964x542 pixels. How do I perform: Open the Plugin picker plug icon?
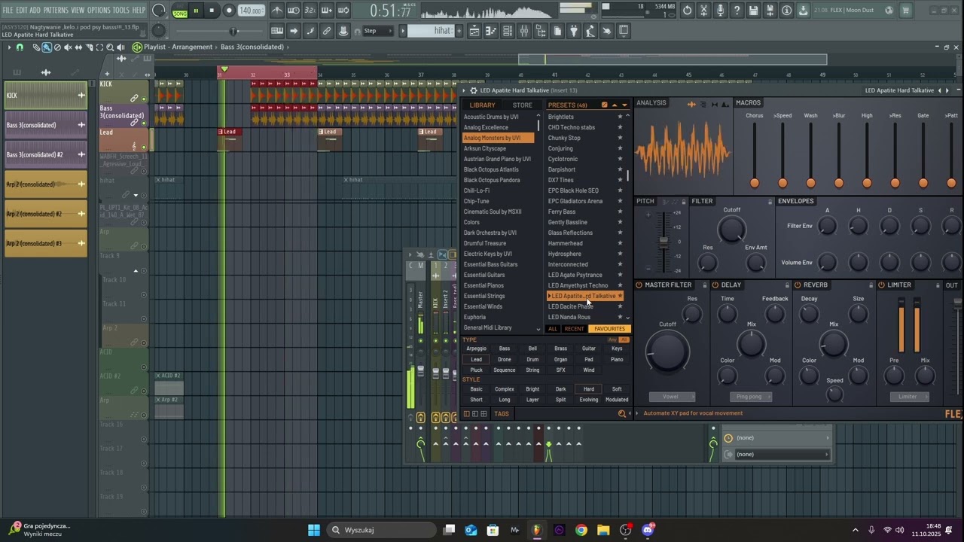pyautogui.click(x=574, y=31)
